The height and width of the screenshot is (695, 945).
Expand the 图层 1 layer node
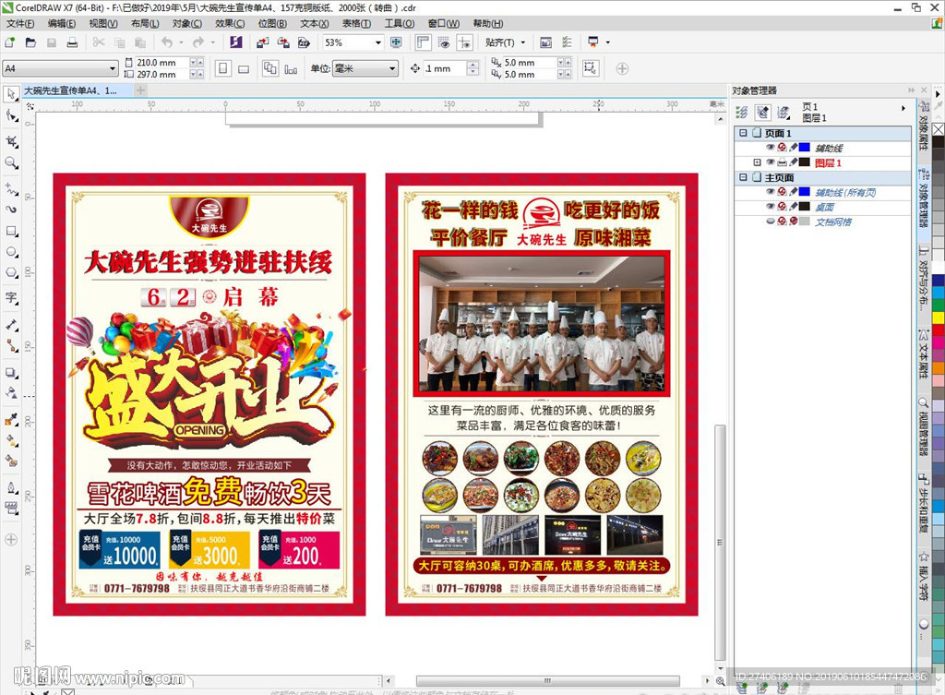pos(757,162)
